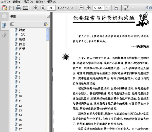Expand more toolbar tools dropdown arrow
This screenshot has height=132, width=152.
(133, 8)
